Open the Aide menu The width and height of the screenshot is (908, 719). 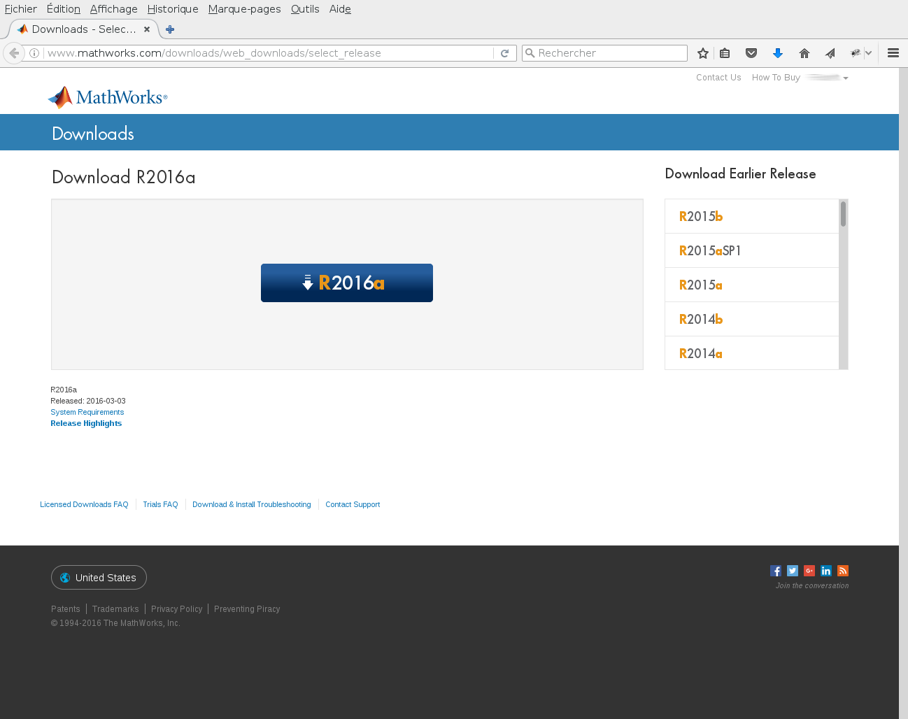[340, 9]
